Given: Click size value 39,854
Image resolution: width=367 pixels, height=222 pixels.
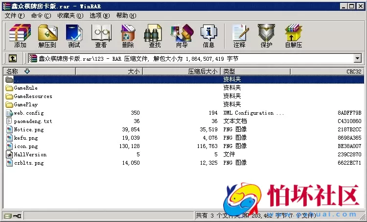Looking at the screenshot, I should click(131, 129).
